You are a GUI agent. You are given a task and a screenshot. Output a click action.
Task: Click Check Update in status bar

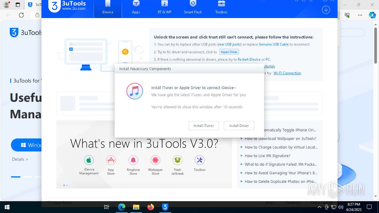322,203
